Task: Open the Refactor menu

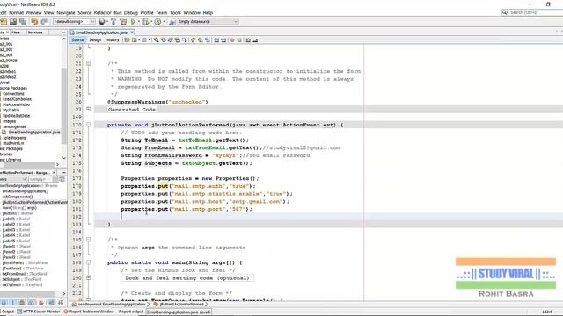Action: pyautogui.click(x=103, y=12)
